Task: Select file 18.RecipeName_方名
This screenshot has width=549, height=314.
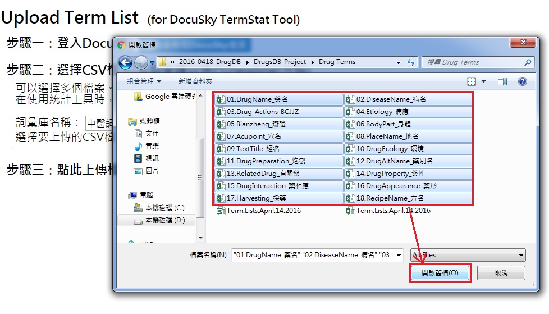Action: (408, 198)
